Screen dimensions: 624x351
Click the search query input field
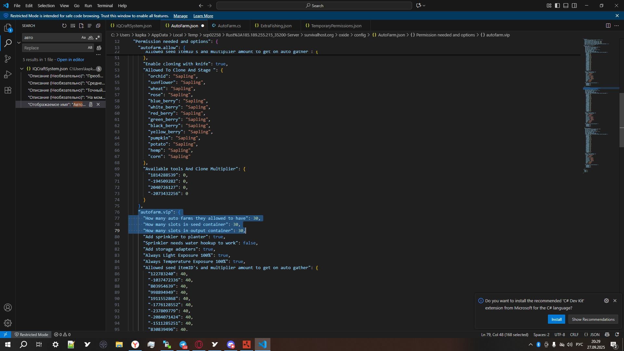click(51, 38)
